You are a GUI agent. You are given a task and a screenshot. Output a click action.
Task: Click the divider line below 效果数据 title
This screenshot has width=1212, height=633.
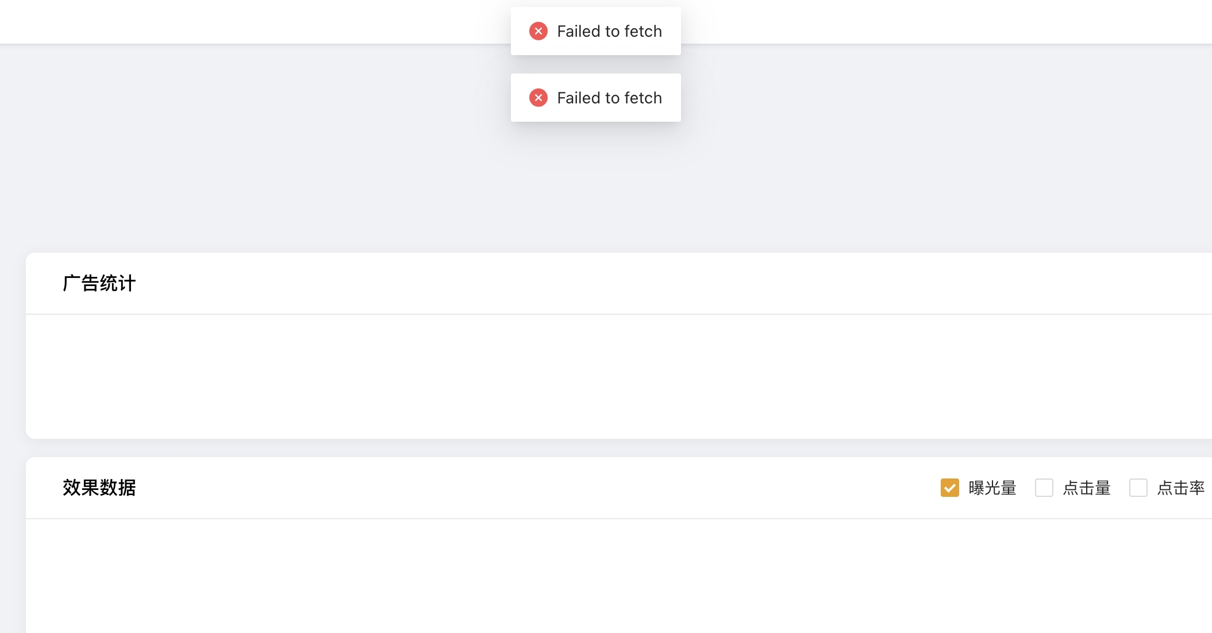[x=575, y=519]
